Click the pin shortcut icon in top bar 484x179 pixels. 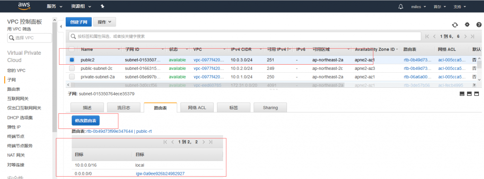tap(103, 7)
